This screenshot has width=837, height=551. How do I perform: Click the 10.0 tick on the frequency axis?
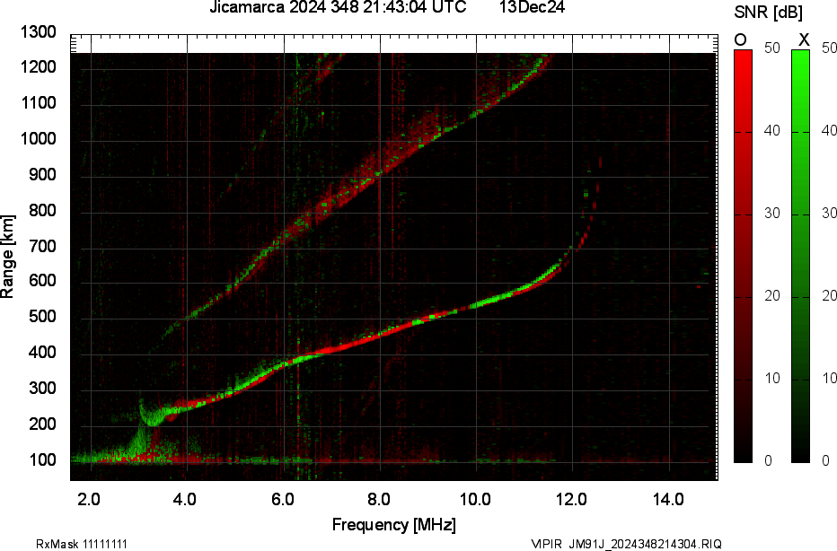coord(476,499)
